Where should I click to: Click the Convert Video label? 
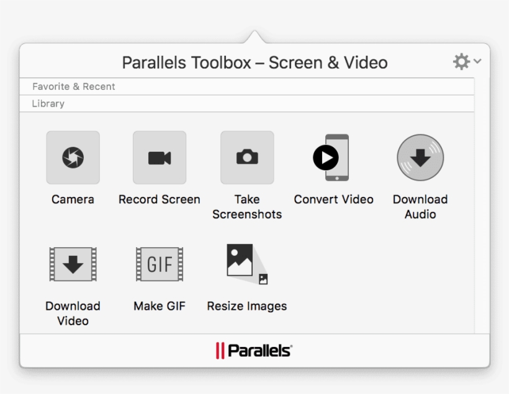pos(334,199)
